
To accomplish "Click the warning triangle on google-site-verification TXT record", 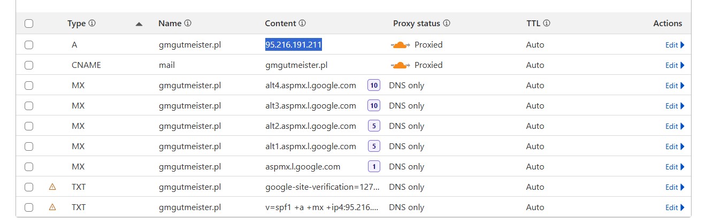I will coord(52,187).
